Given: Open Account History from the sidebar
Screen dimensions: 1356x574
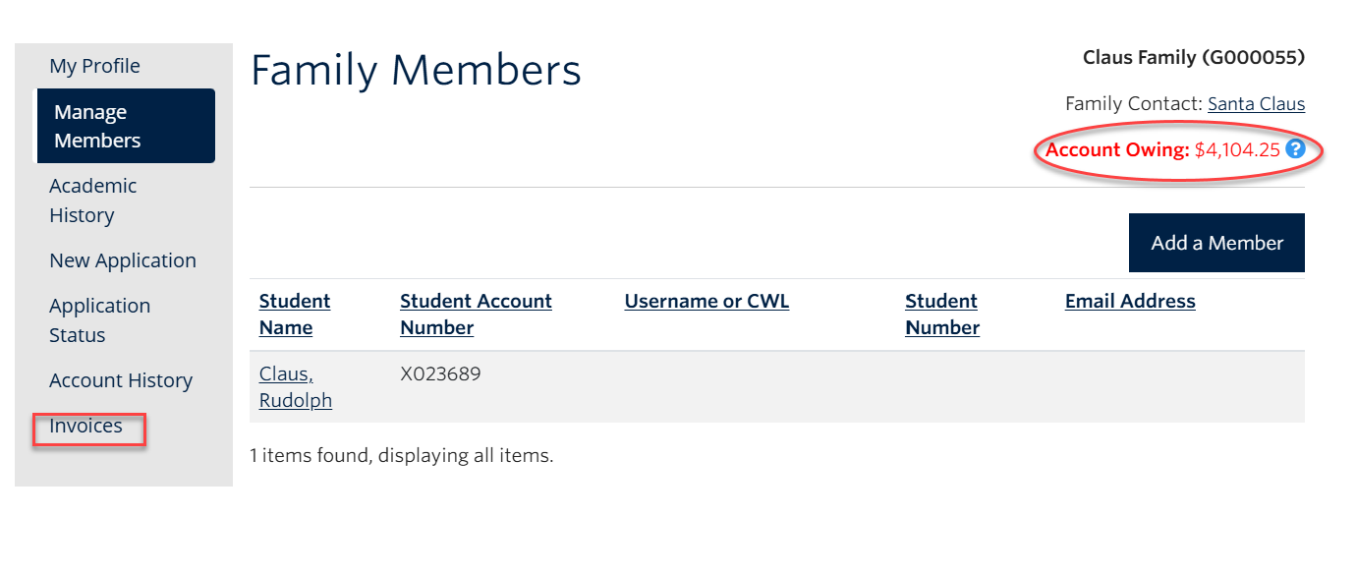Looking at the screenshot, I should coord(121,379).
